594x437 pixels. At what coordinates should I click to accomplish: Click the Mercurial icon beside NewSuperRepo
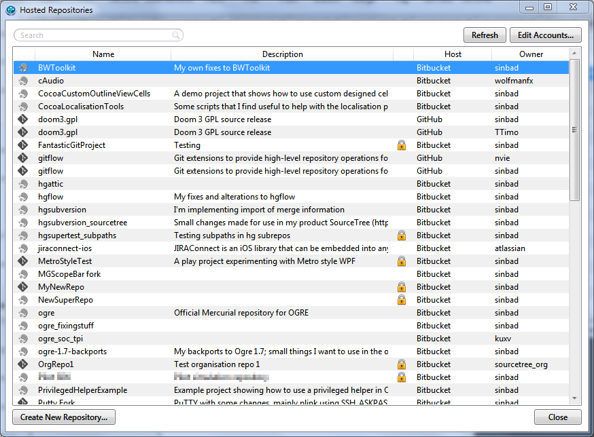pos(23,300)
